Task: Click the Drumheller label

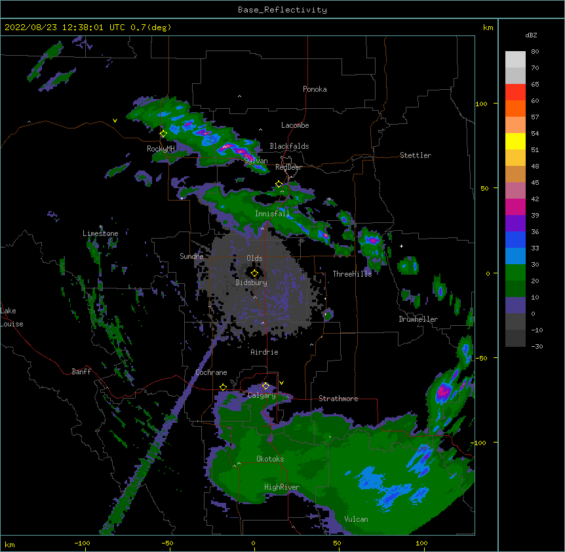Action: tap(418, 319)
